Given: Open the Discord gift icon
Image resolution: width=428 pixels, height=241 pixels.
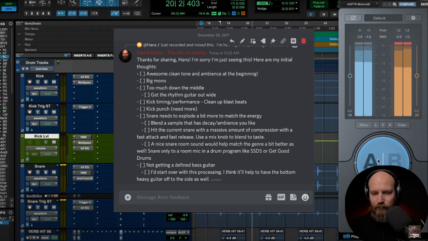Looking at the screenshot, I should 269,197.
